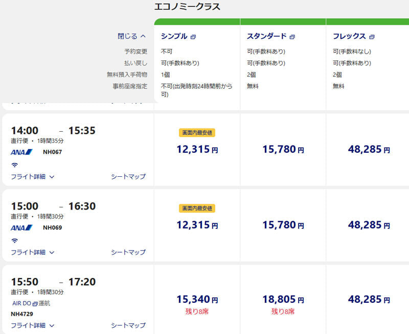The width and height of the screenshot is (409, 334).
Task: Open シートマップ for flight NH067
Action: click(128, 177)
